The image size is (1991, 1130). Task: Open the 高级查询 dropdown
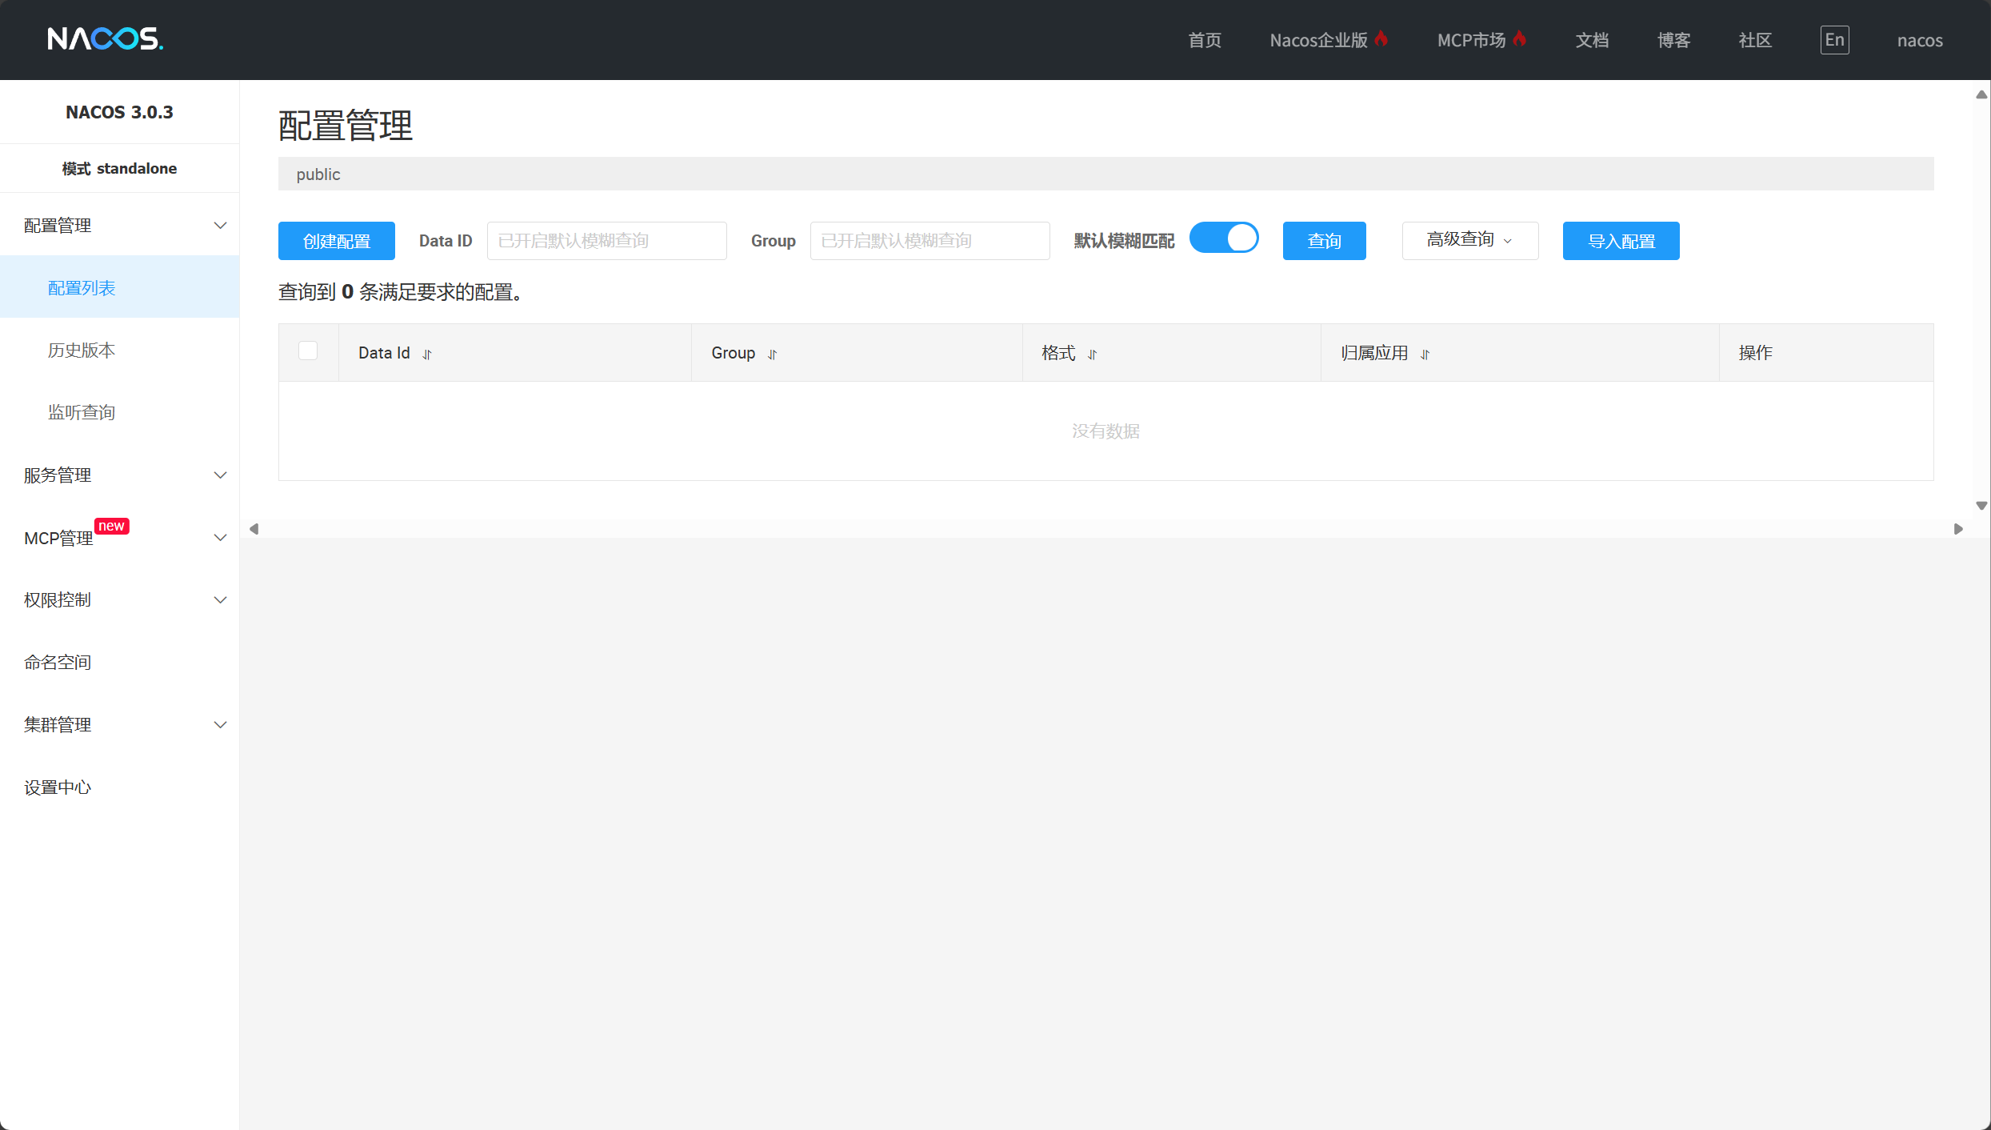[1469, 240]
